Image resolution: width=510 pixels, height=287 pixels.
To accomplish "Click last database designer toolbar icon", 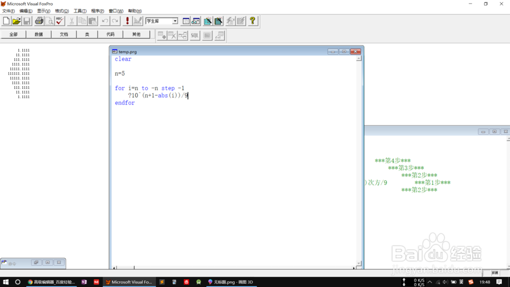I will point(219,35).
